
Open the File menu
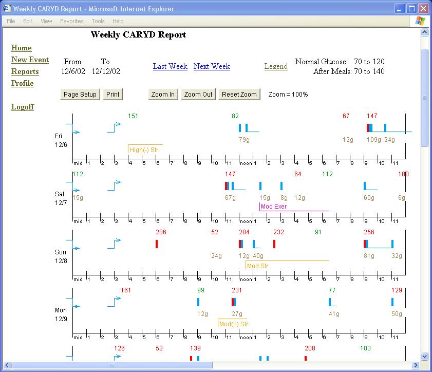point(11,21)
